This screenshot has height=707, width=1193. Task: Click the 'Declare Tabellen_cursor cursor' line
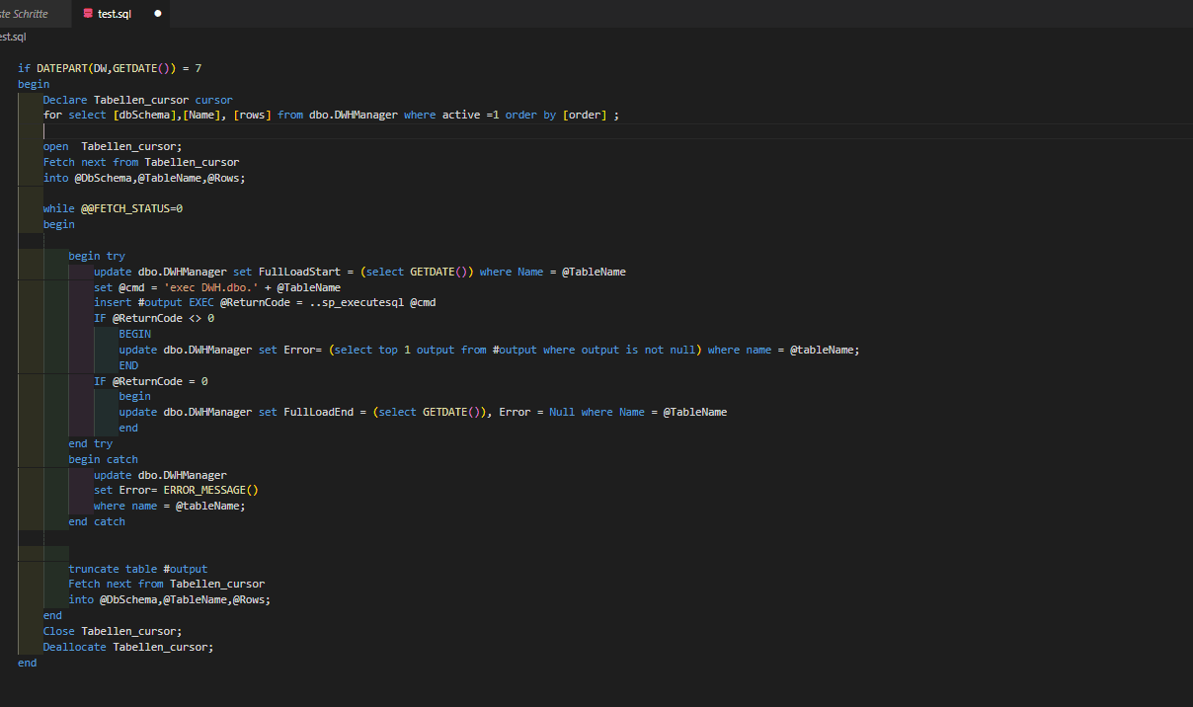pyautogui.click(x=137, y=100)
